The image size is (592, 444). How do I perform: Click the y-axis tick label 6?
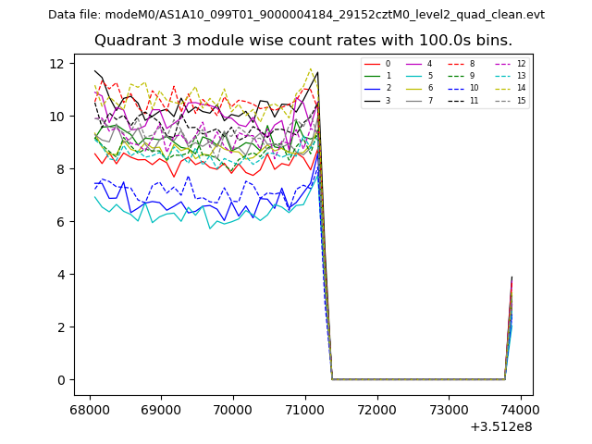(59, 222)
